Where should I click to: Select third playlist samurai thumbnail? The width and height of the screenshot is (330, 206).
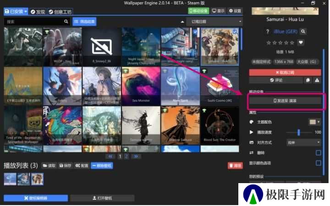point(37,179)
